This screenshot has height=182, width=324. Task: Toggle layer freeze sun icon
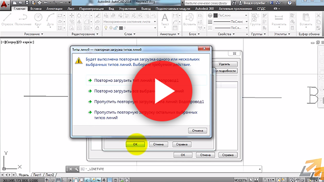[x=111, y=28]
